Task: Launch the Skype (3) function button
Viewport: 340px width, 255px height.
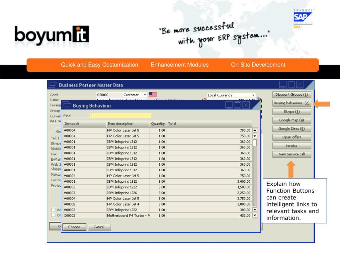Action: (x=292, y=112)
